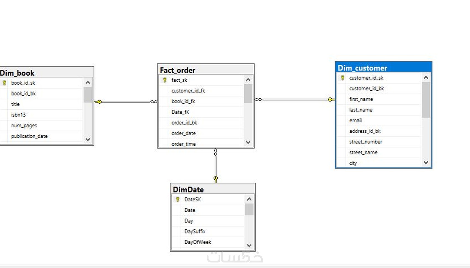Click the key icon next to DateSK
This screenshot has width=470, height=268.
click(x=177, y=199)
